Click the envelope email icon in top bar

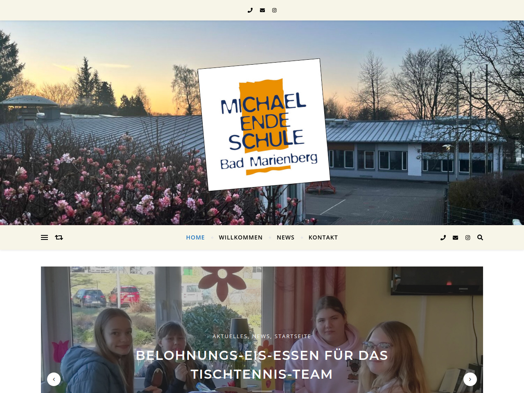tap(262, 10)
